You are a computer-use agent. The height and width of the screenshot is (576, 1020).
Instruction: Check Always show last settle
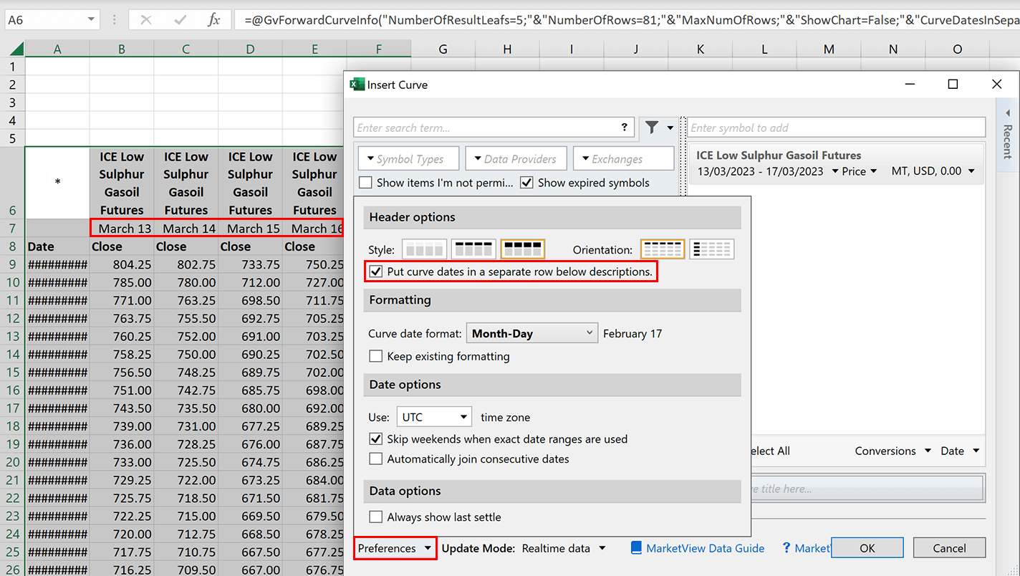(375, 517)
